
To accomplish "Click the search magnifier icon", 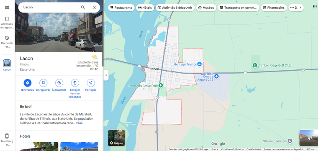I will (x=83, y=8).
